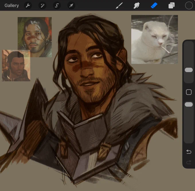Tap the white cat reference image
Viewport: 195px width, 191px height.
pyautogui.click(x=155, y=39)
